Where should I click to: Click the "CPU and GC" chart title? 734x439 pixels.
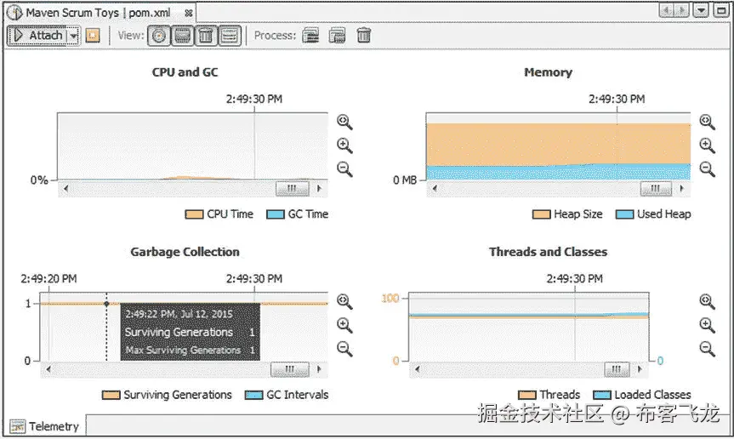[x=185, y=72]
